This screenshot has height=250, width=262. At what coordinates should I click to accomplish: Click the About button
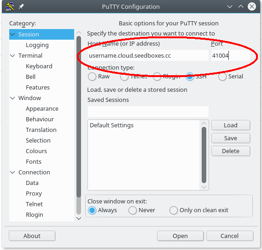pyautogui.click(x=32, y=236)
